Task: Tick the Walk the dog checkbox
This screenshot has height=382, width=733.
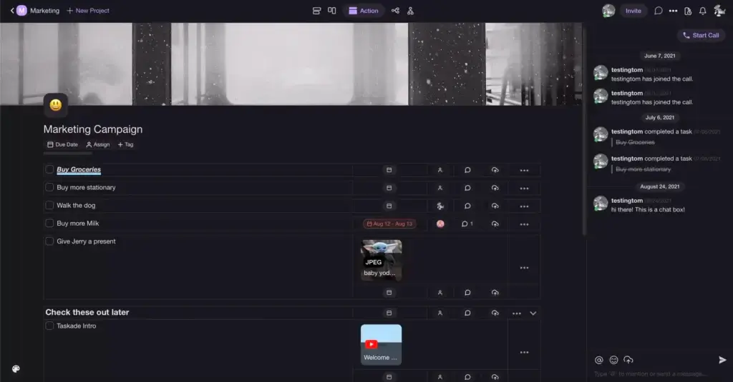Action: (49, 206)
